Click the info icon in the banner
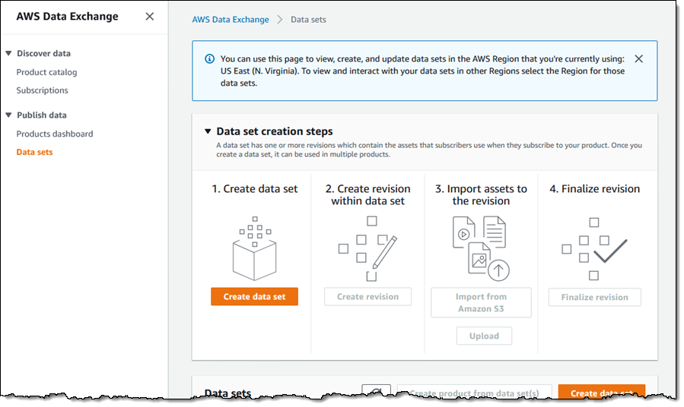Viewport: 684px width, 407px height. pos(209,58)
